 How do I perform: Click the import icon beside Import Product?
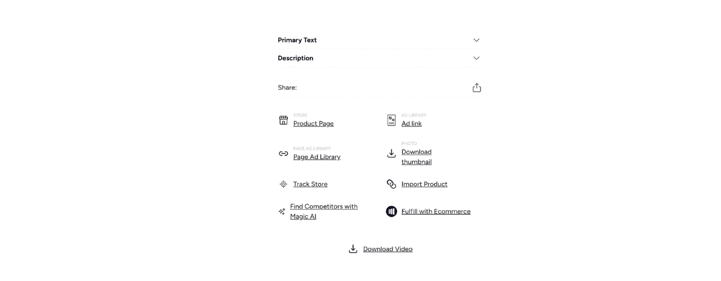[391, 184]
